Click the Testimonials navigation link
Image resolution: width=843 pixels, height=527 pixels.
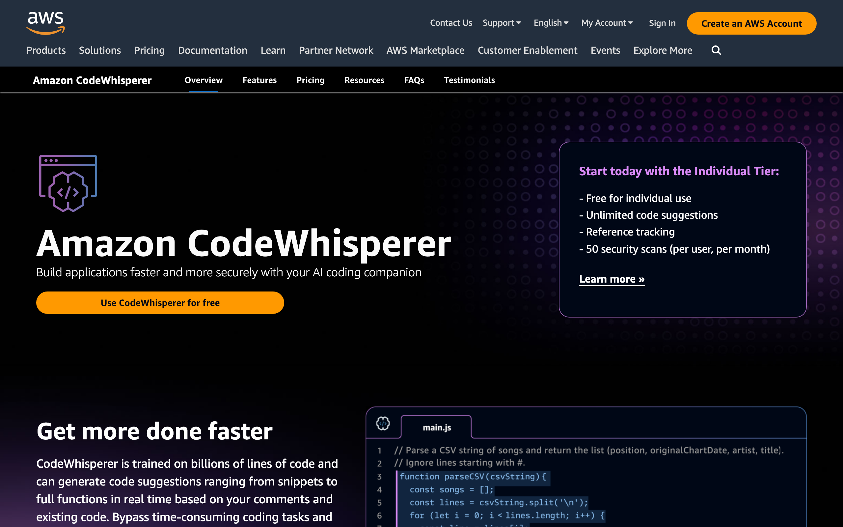[x=470, y=79]
